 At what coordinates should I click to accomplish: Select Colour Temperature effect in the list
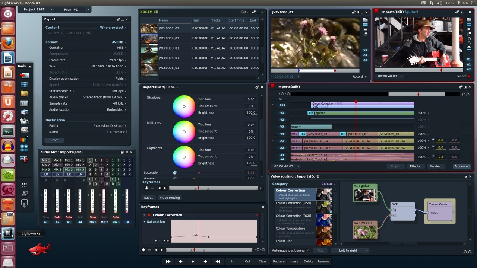pyautogui.click(x=290, y=229)
